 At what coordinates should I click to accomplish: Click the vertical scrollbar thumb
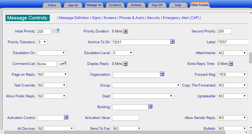click(251, 58)
